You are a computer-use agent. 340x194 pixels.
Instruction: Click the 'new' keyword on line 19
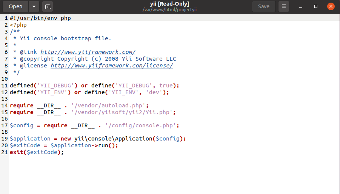coord(66,139)
